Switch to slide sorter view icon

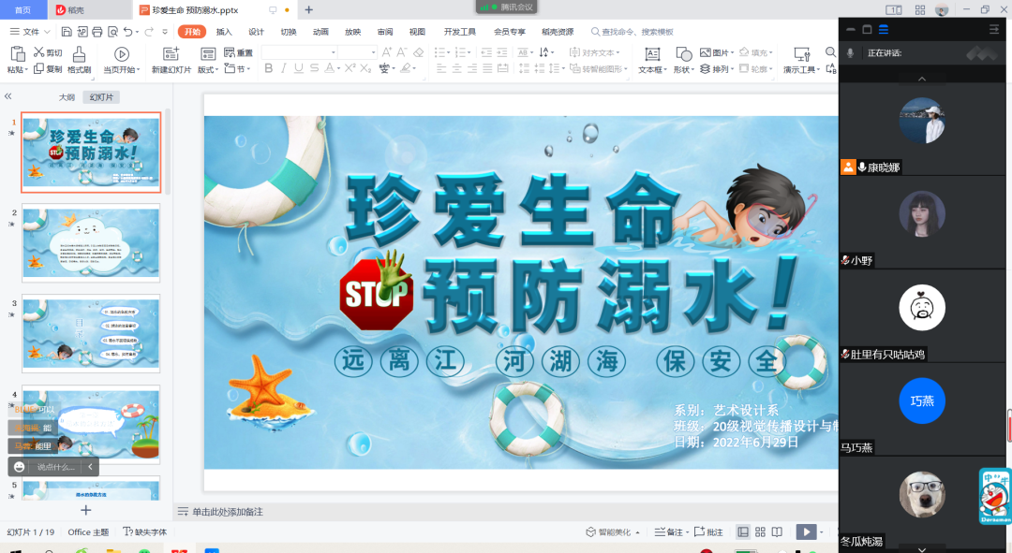click(761, 531)
